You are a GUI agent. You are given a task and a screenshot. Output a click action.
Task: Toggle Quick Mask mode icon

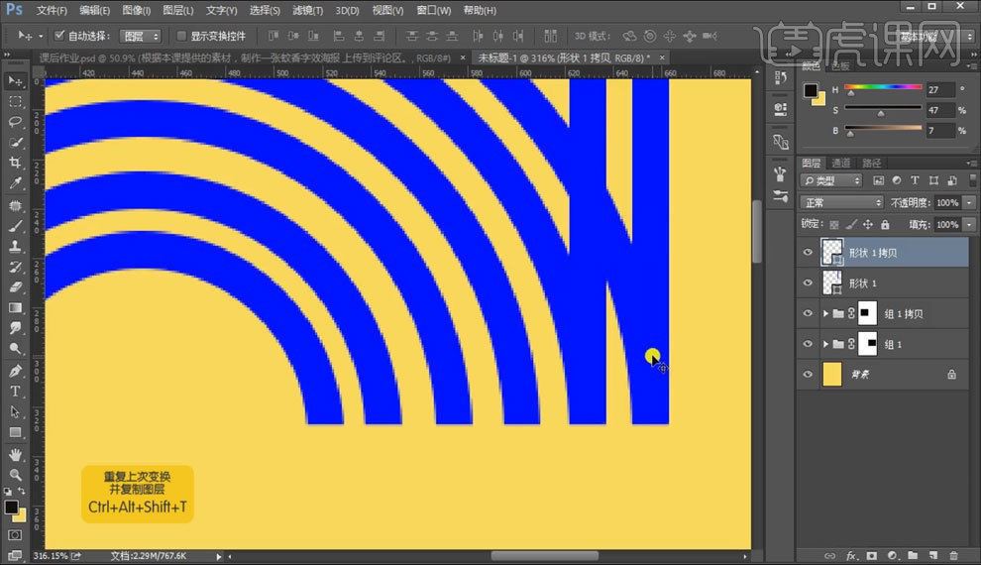point(15,535)
